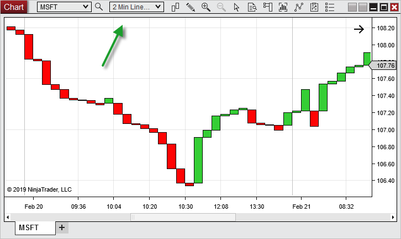Viewport: 401px width, 239px height.
Task: Open the drawing tools pencil icon
Action: click(x=191, y=7)
